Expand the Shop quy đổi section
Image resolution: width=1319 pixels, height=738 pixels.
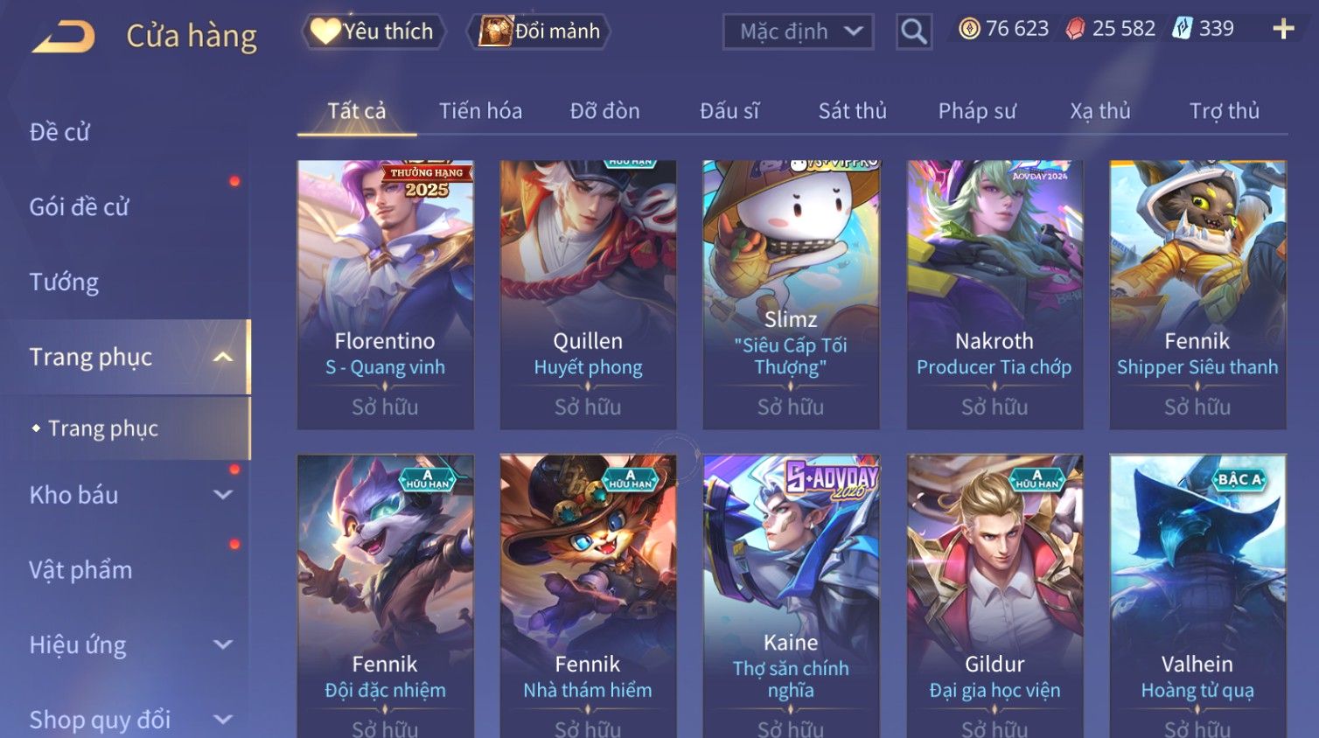[223, 720]
